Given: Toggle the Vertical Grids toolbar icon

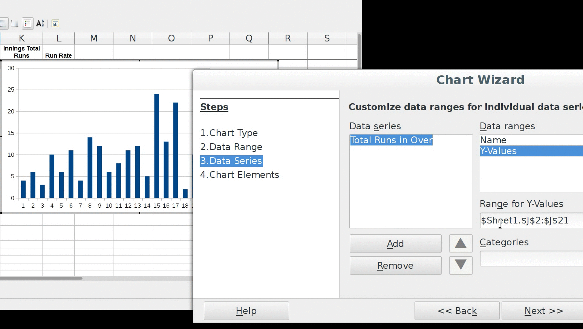Looking at the screenshot, I should coord(15,23).
